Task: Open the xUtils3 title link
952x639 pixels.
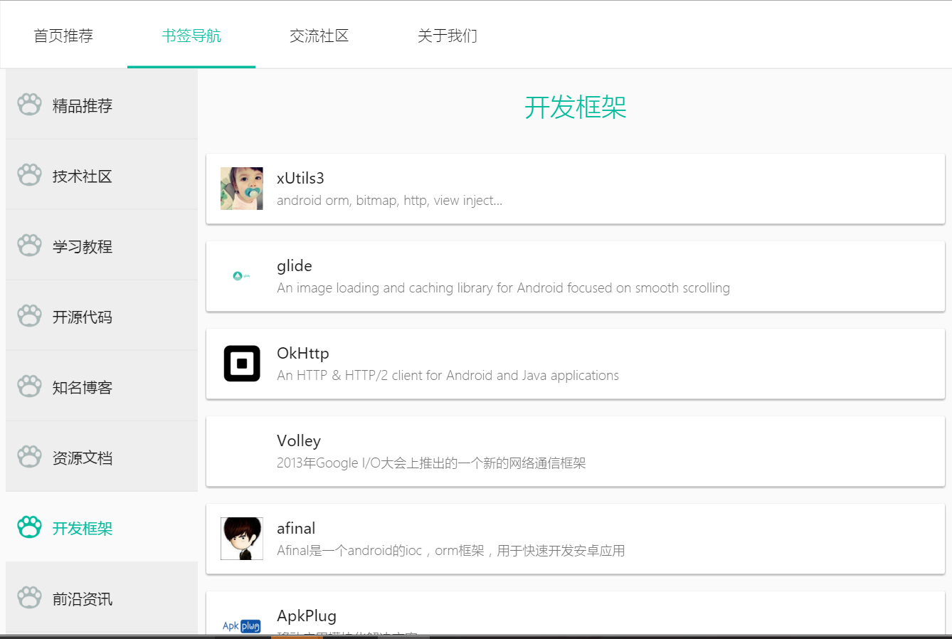Action: pos(300,178)
